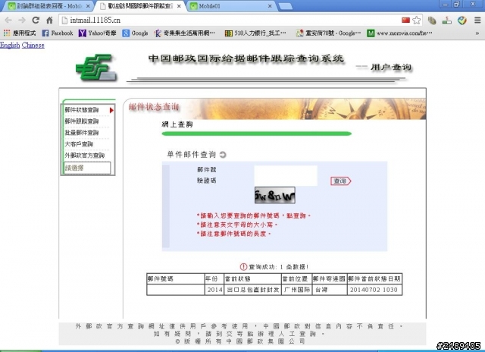Open the apps grid bookmark shortcut
This screenshot has width=485, height=352.
tap(20, 33)
